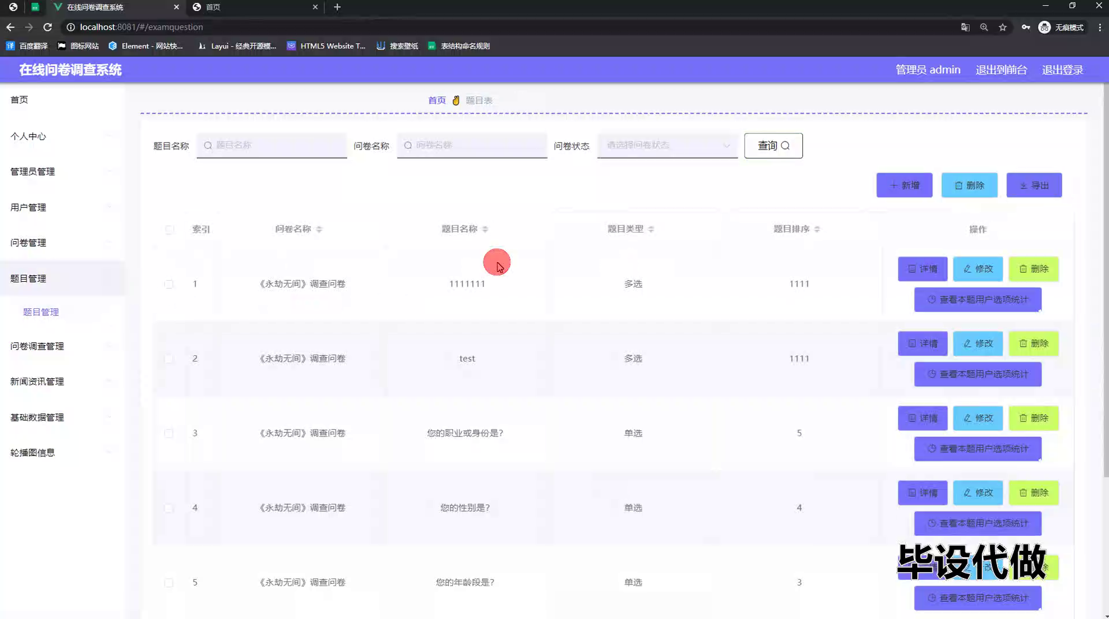Screen dimensions: 1109x619
Task: Click the top 删除 batch delete button
Action: 969,185
